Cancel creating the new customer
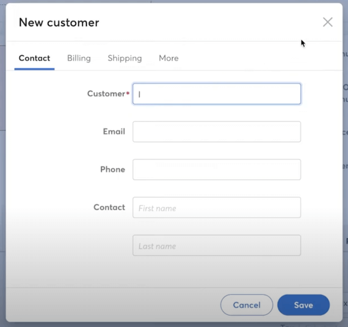 tap(247, 305)
